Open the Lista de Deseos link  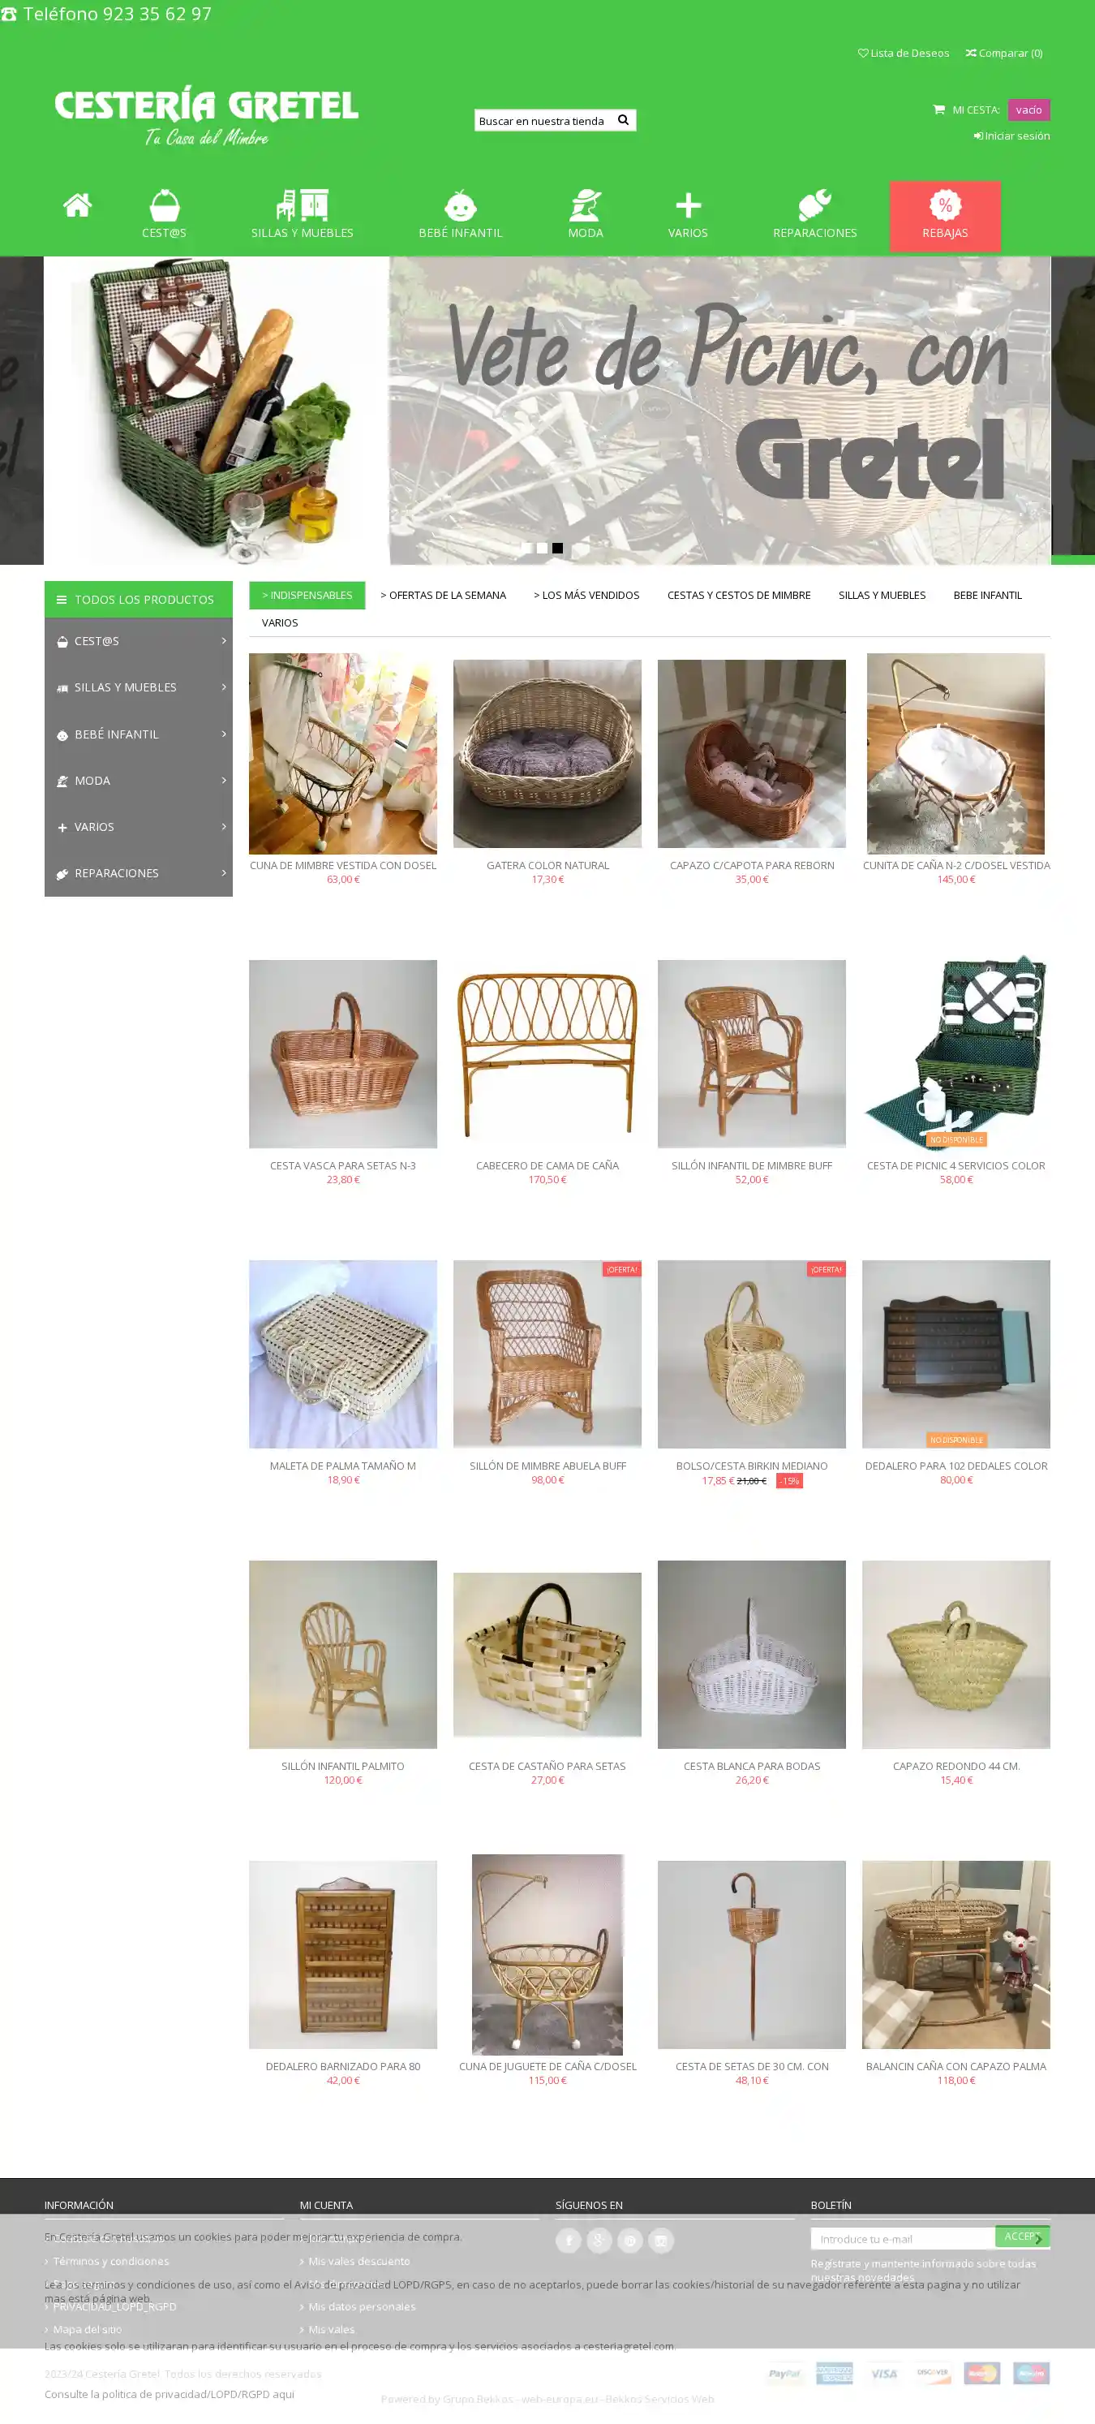coord(903,53)
